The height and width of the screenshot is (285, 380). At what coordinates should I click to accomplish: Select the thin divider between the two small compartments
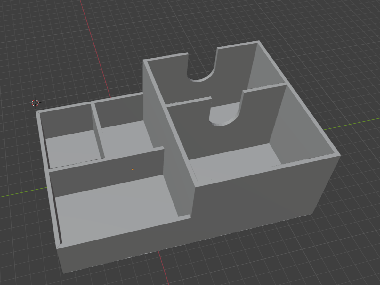tap(97, 131)
